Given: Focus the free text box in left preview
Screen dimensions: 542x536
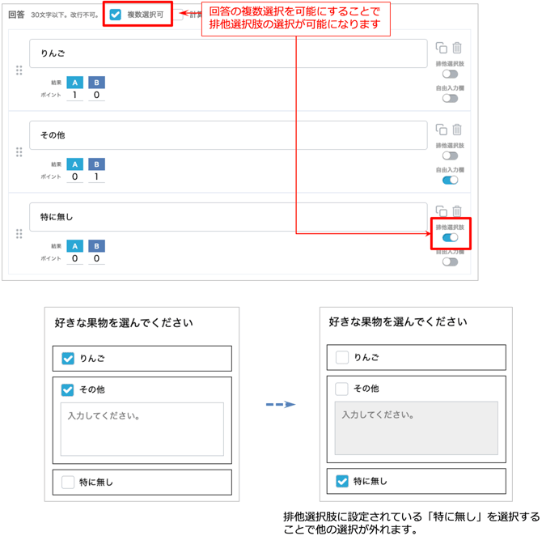Looking at the screenshot, I should tap(142, 429).
